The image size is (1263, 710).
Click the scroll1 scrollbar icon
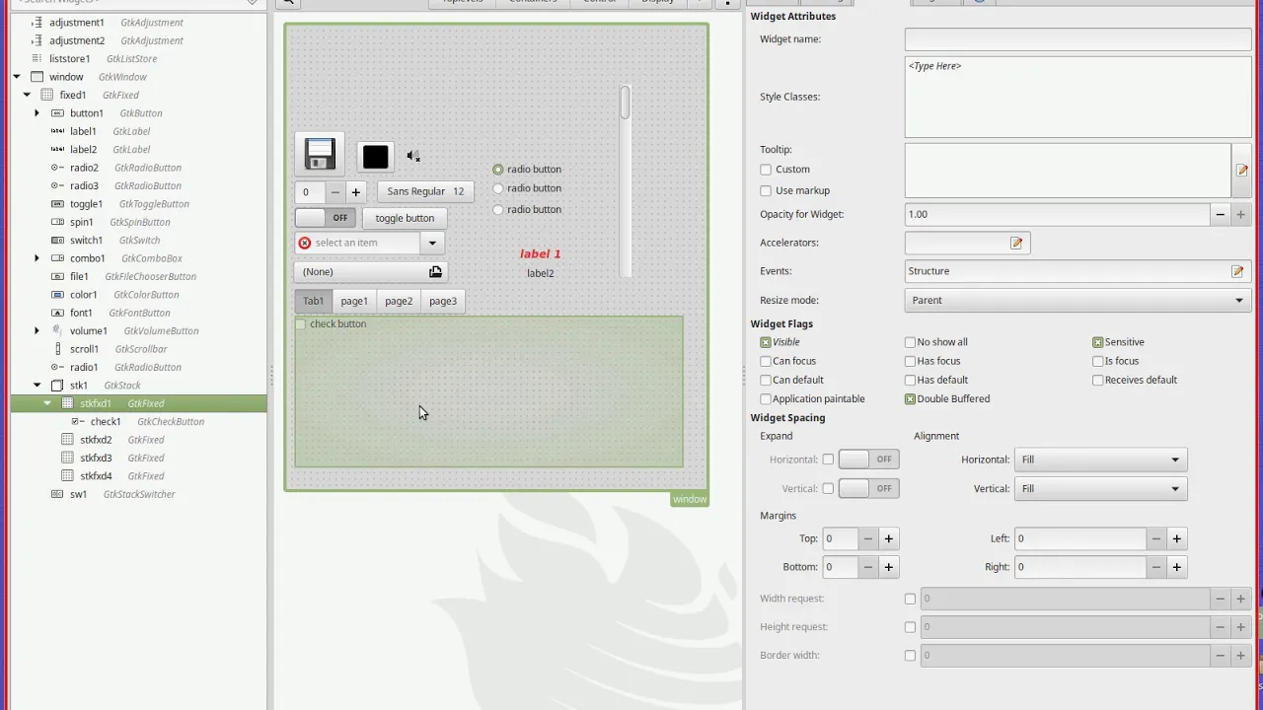57,349
